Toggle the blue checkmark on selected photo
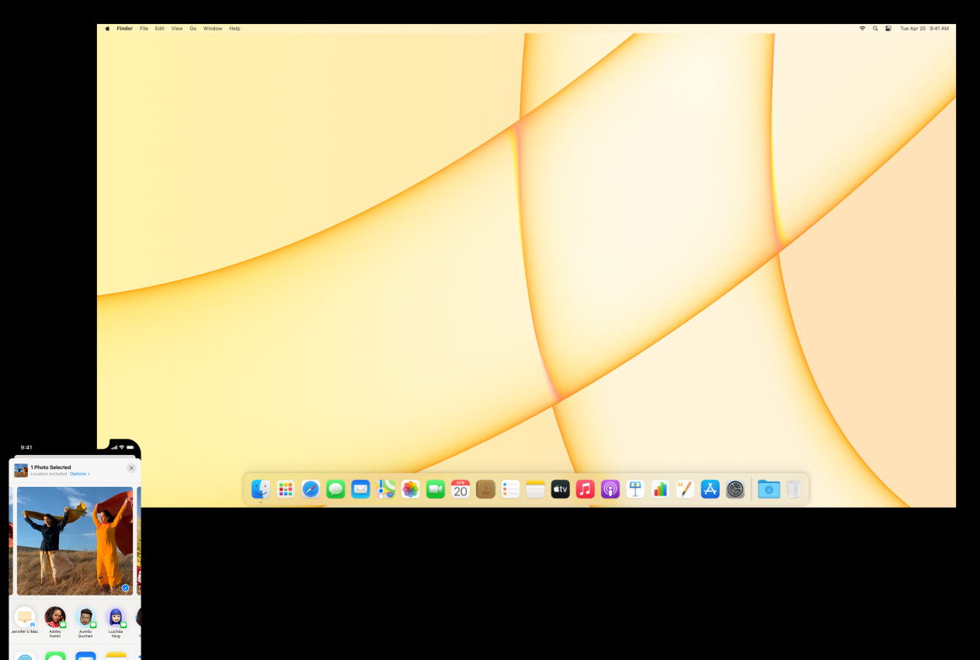Screen dimensions: 980x660 [125, 588]
